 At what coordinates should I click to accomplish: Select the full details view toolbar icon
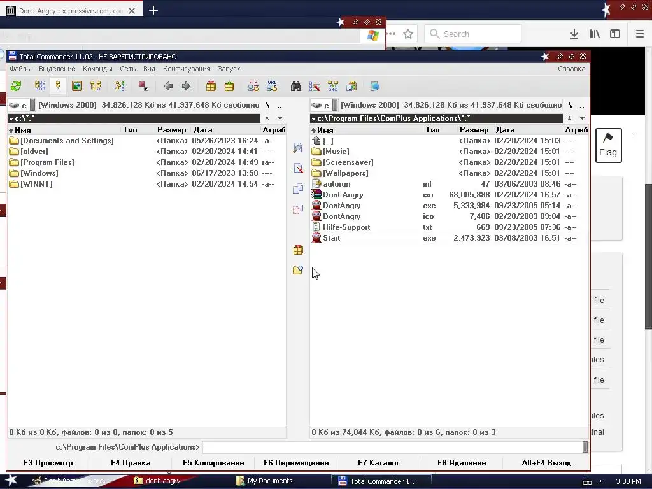click(x=58, y=86)
